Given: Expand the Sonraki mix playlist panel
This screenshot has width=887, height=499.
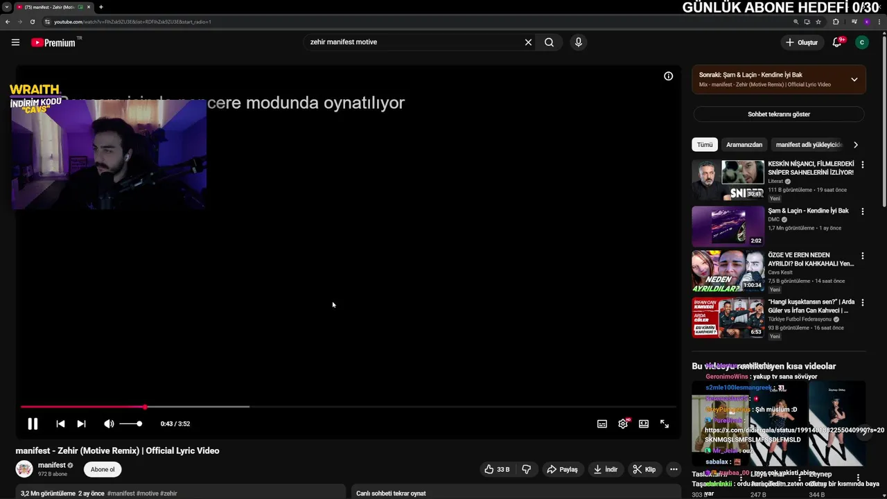Looking at the screenshot, I should (854, 80).
